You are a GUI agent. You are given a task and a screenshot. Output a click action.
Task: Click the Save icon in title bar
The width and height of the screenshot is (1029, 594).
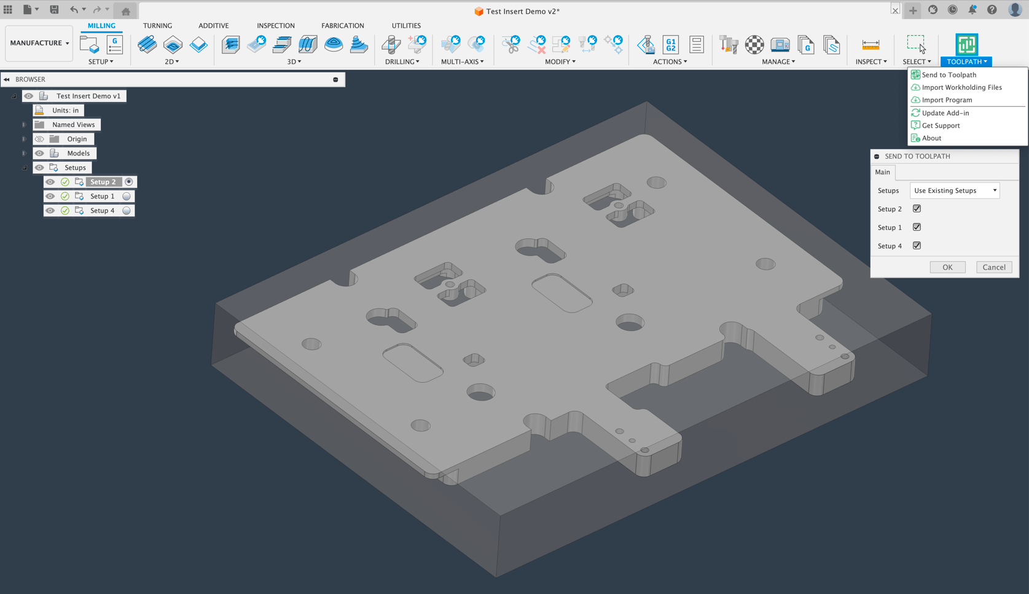click(x=54, y=10)
